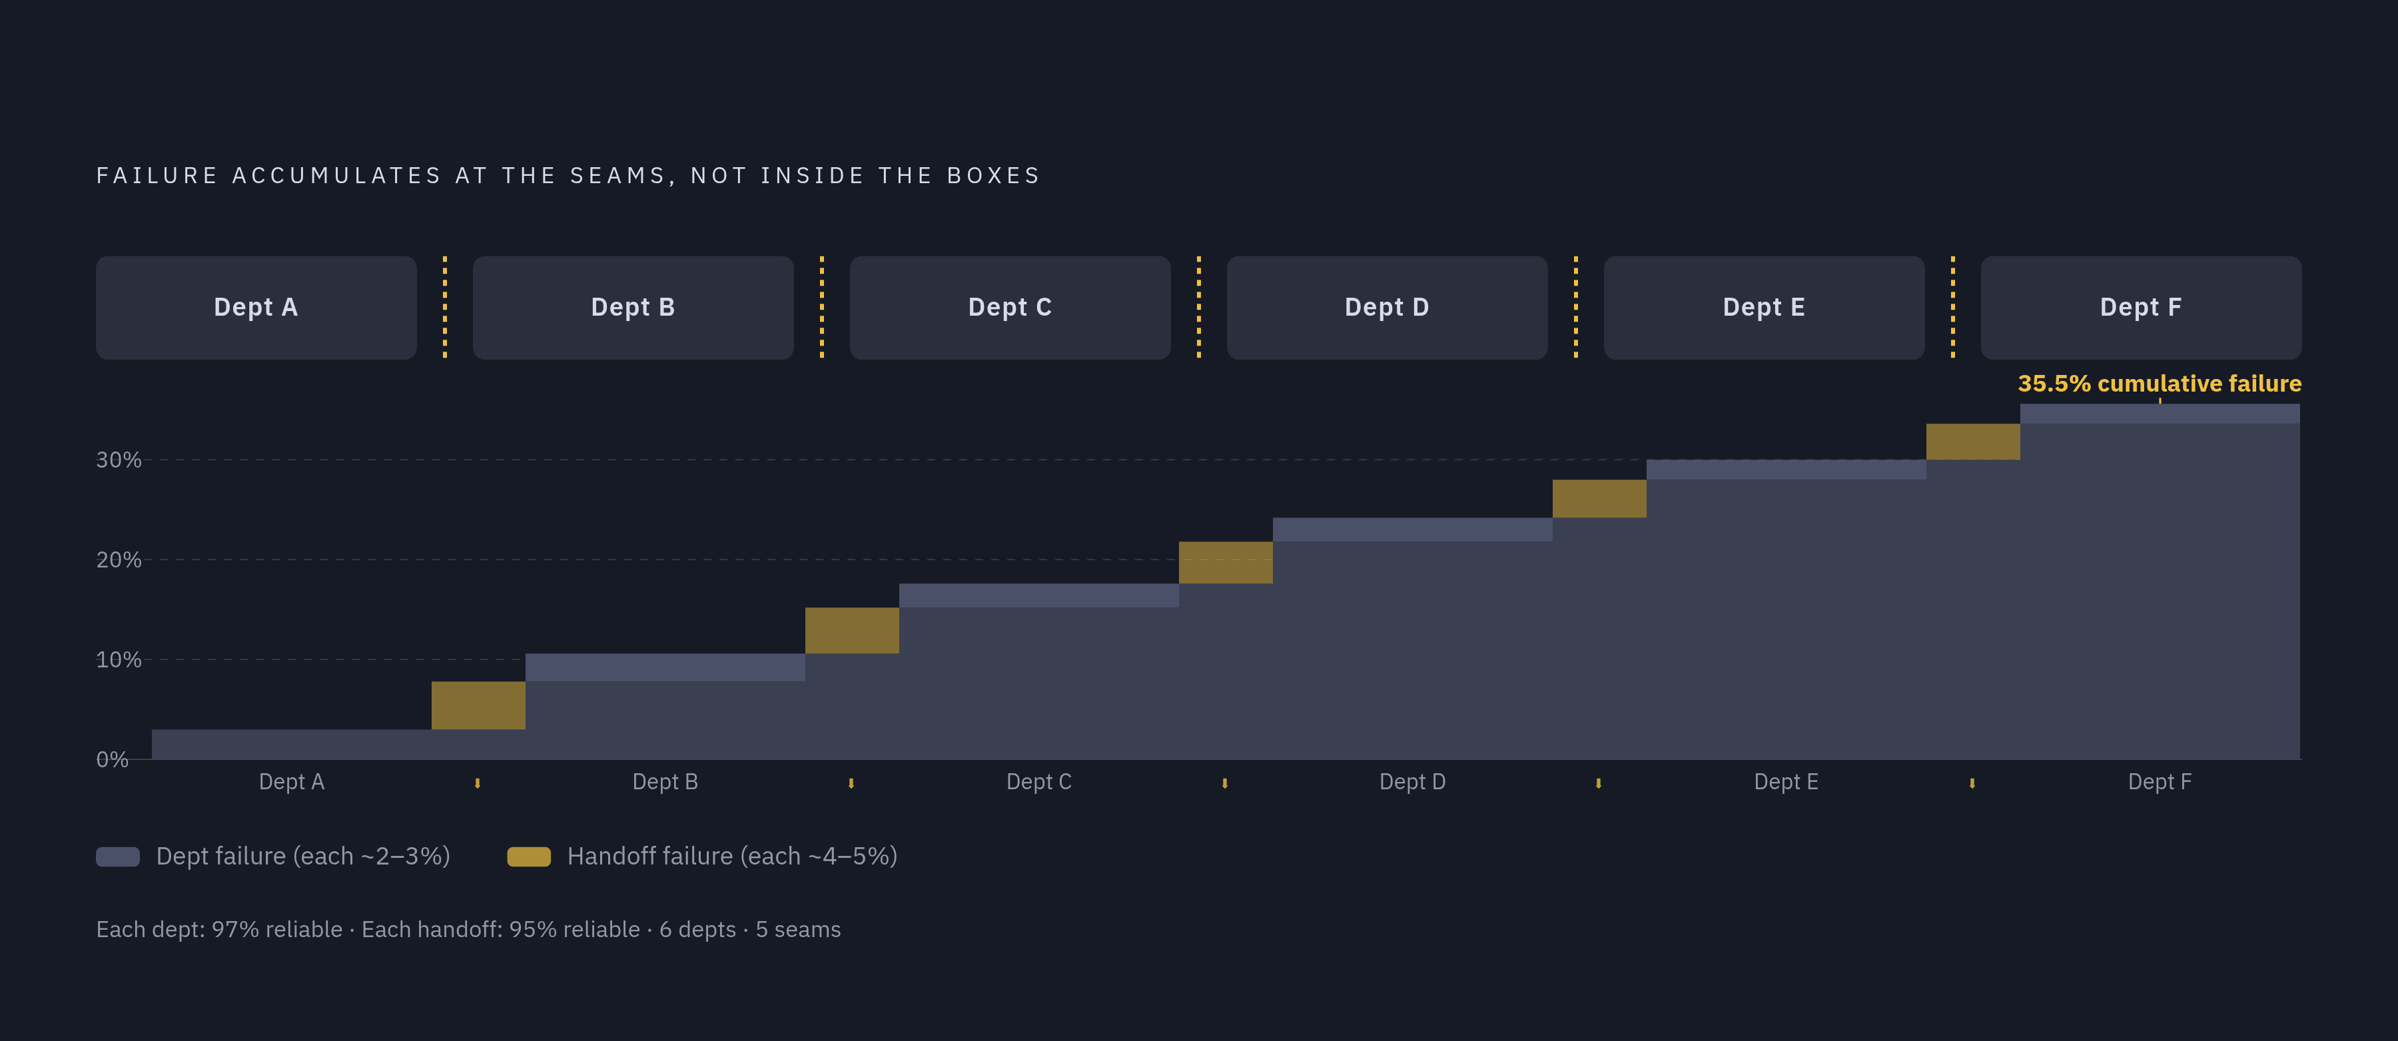This screenshot has width=2398, height=1041.
Task: Click the Dept C box
Action: [x=1010, y=307]
